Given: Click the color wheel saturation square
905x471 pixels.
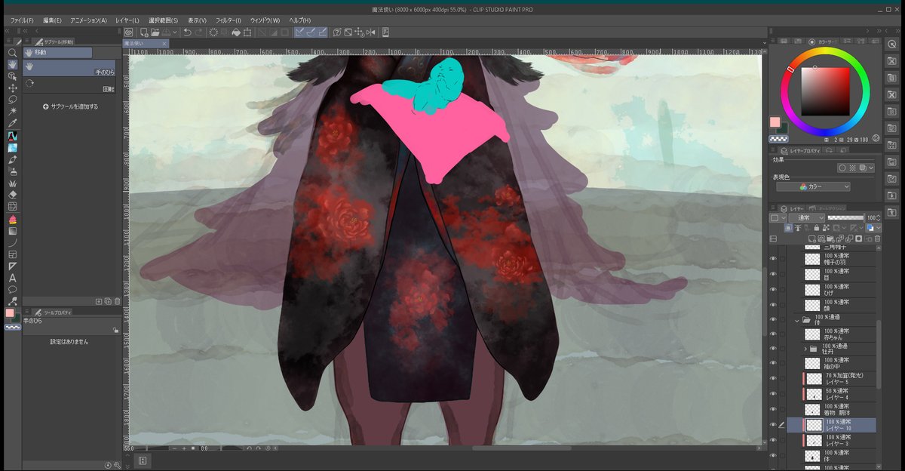Looking at the screenshot, I should pos(826,91).
